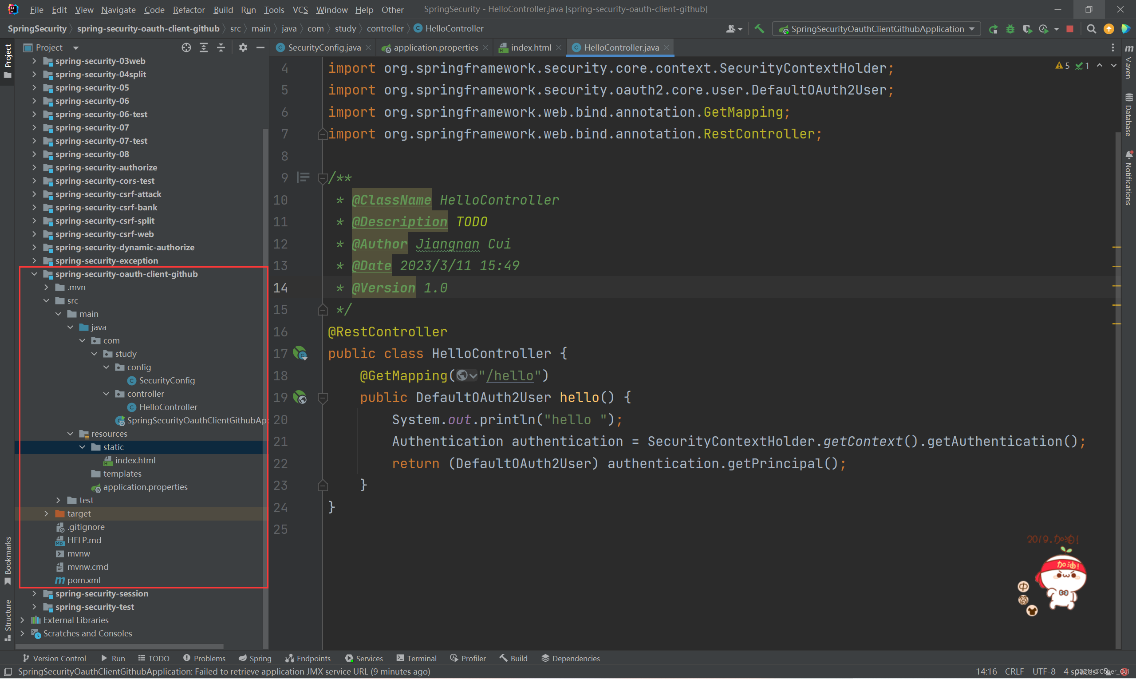Collapse the spring-security-oauth-client-github module

[x=34, y=274]
